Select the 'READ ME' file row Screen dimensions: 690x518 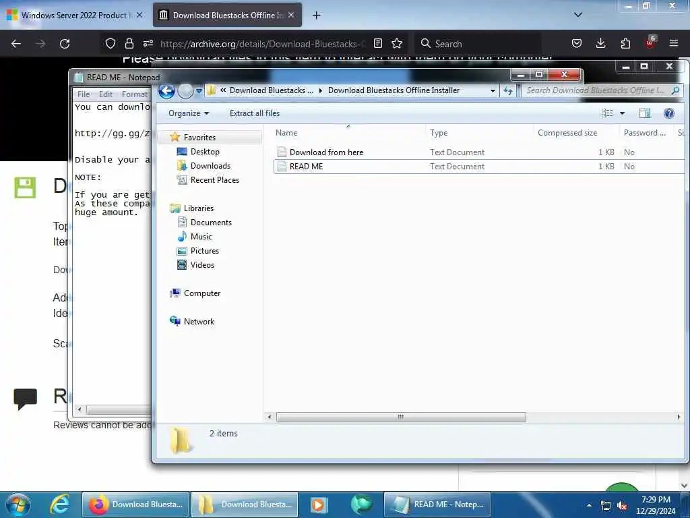(x=479, y=167)
